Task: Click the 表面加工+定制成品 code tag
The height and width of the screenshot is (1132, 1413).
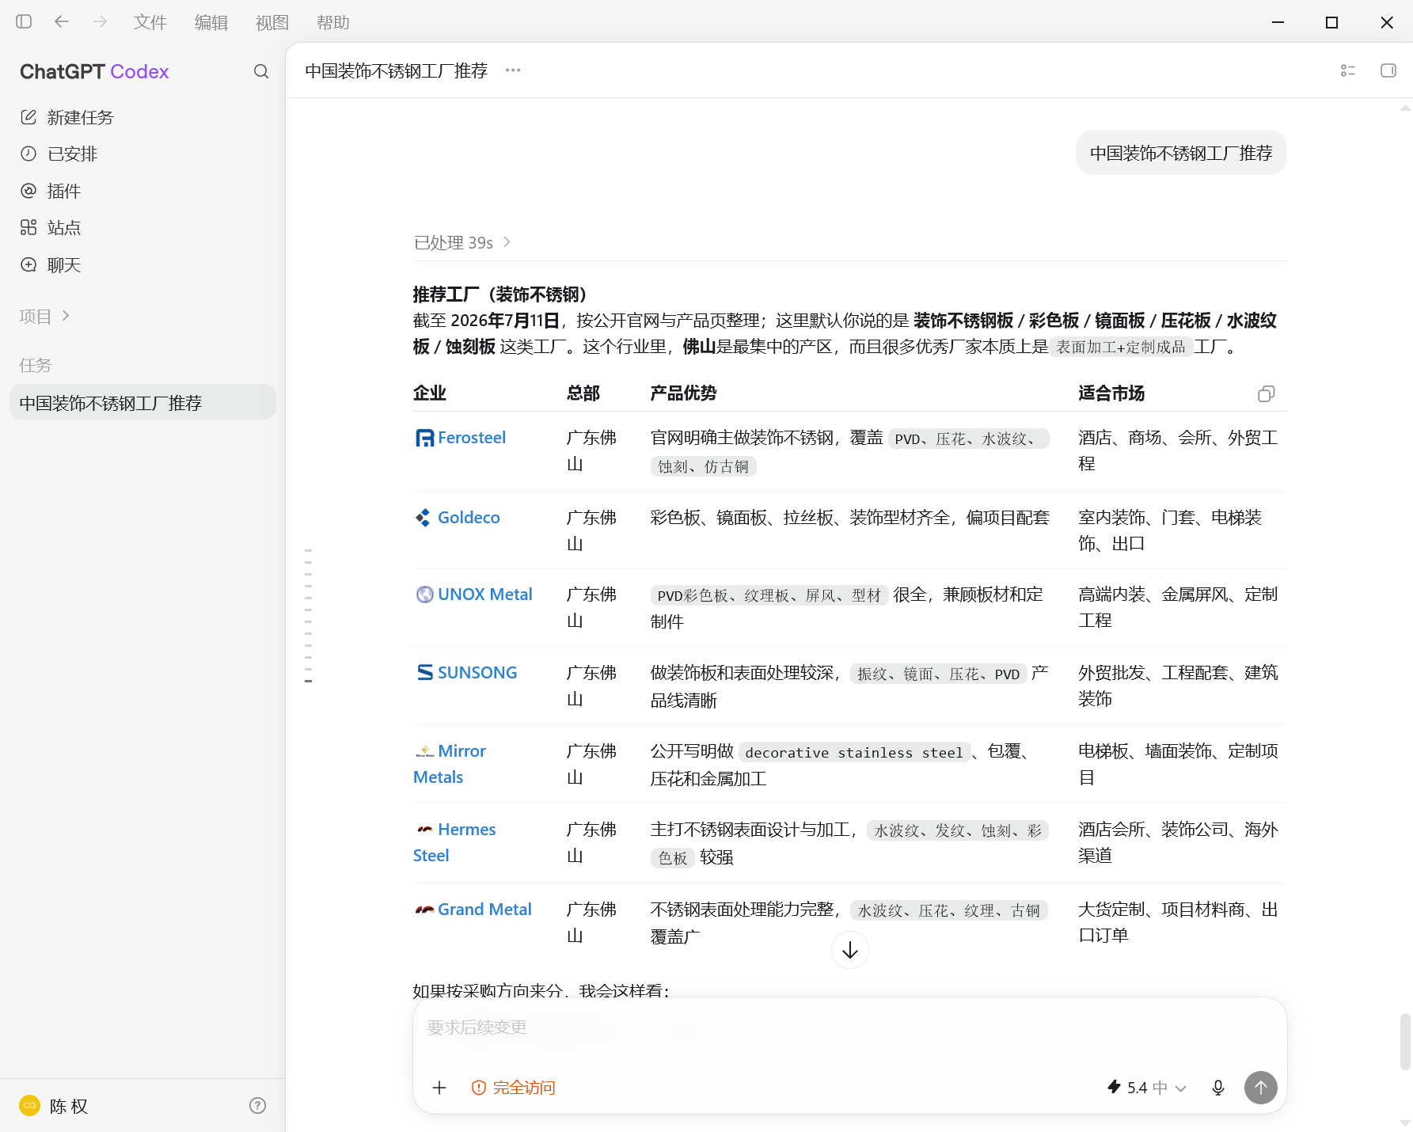Action: pyautogui.click(x=1121, y=347)
